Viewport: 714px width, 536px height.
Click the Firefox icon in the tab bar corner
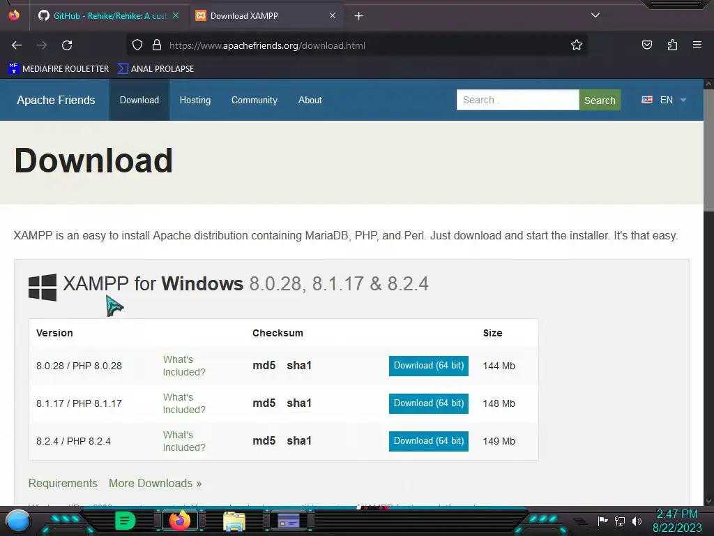coord(14,15)
